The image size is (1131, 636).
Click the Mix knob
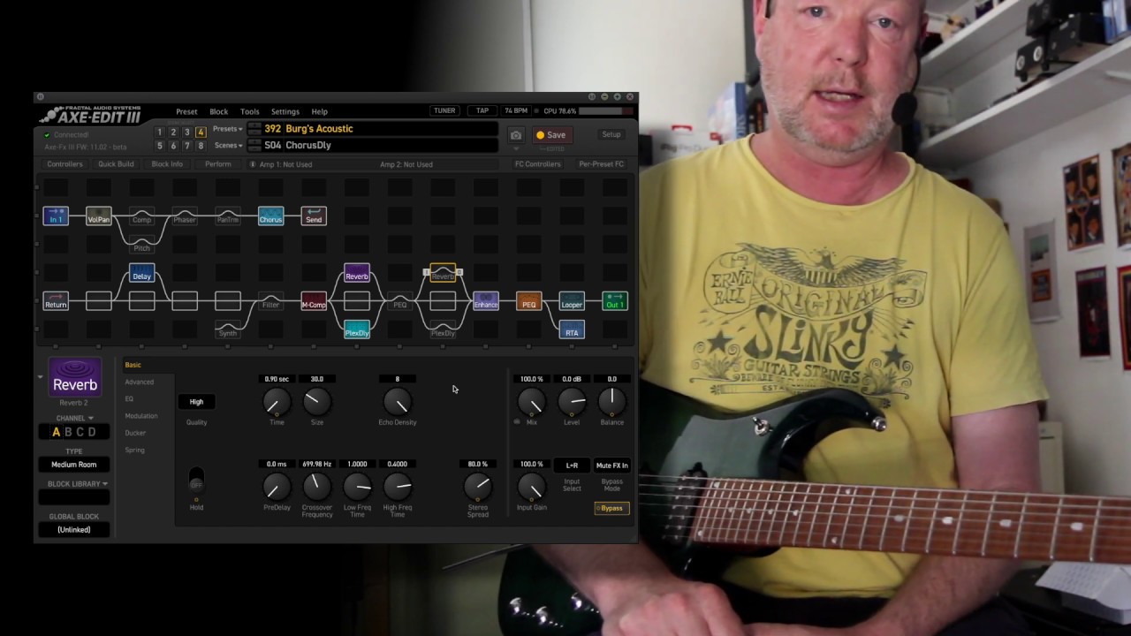[x=532, y=402]
